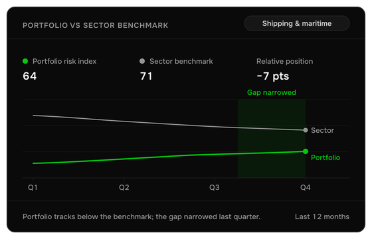Select the Portfolio risk index label

64,61
